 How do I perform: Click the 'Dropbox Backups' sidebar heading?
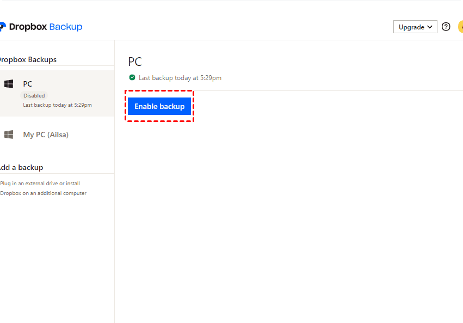tap(28, 59)
